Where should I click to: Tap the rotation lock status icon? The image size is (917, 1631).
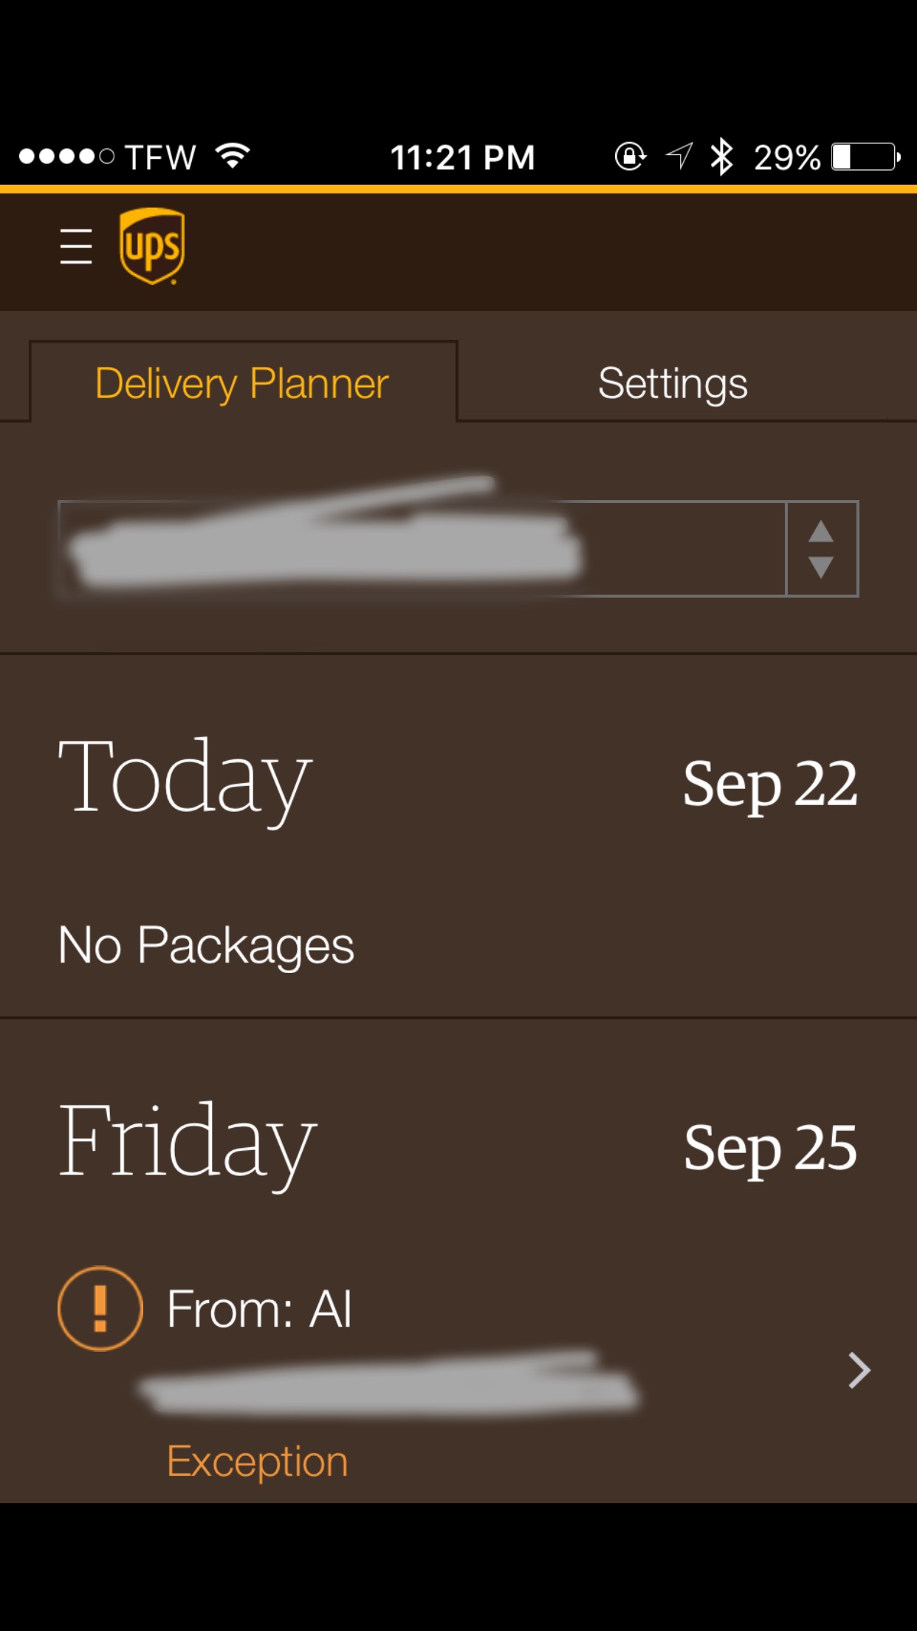pyautogui.click(x=630, y=157)
